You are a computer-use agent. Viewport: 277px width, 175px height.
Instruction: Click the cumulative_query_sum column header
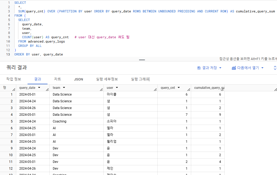[209, 87]
